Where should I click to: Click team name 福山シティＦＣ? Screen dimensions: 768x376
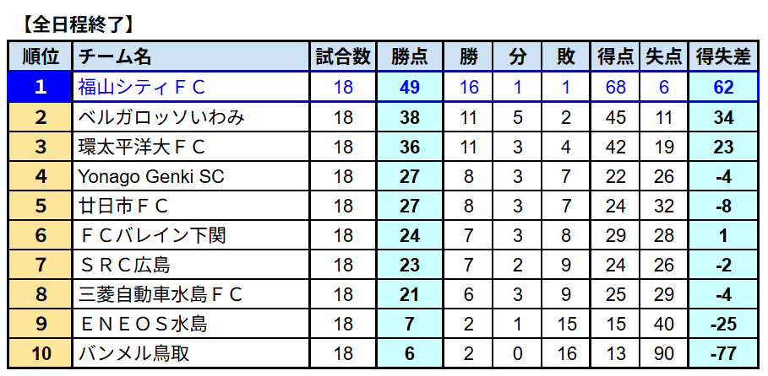tap(142, 87)
